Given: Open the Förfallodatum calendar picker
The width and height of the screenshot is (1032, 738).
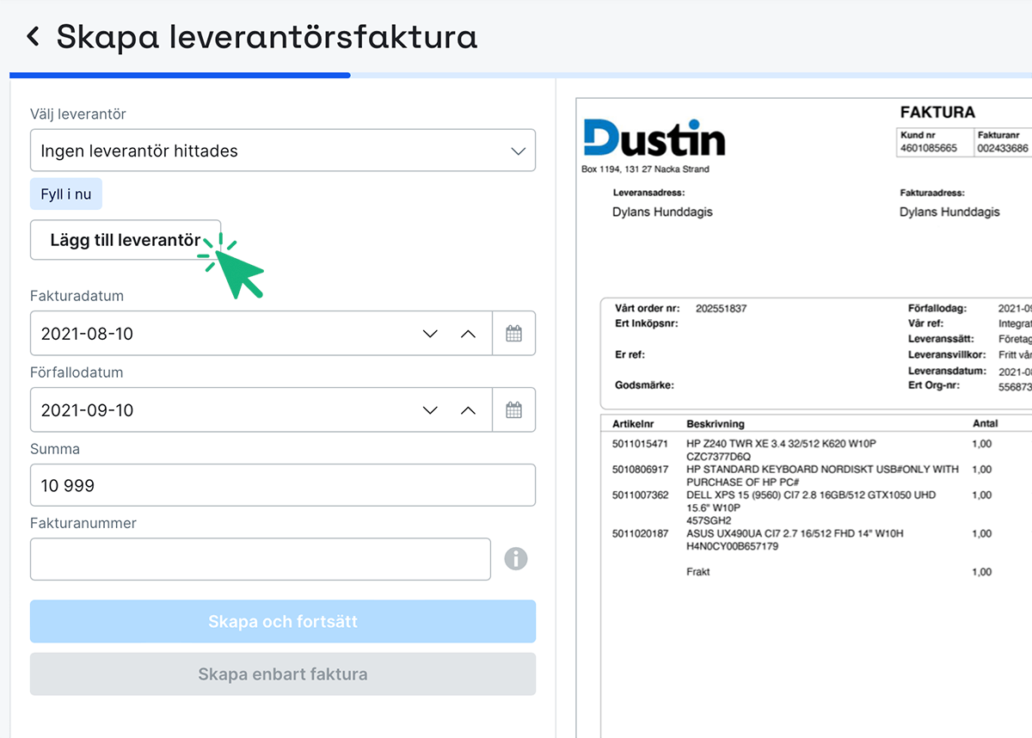Looking at the screenshot, I should 514,409.
